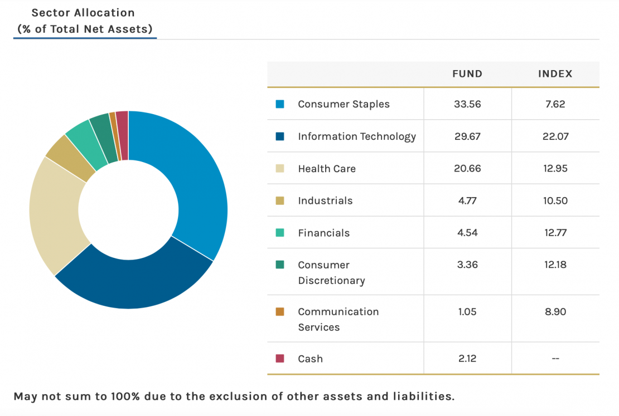Click the Cash fund value 2.12

tap(467, 359)
